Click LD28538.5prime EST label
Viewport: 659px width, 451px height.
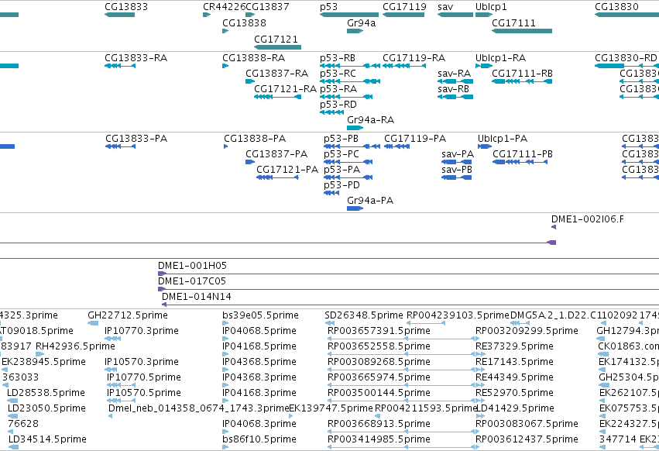[x=46, y=393]
